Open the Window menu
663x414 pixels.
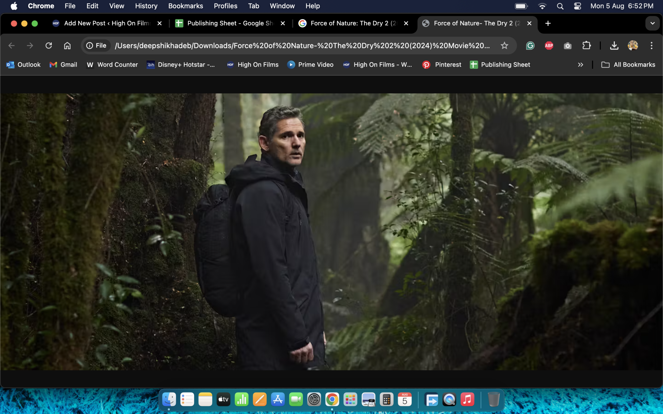coord(282,6)
